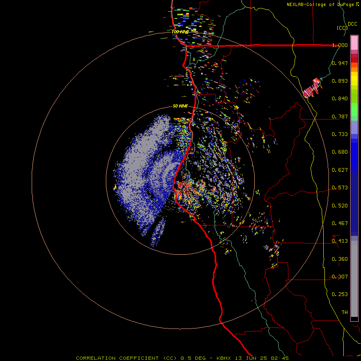Viewport: 361px width, 361px height.
Task: Click the 'DCC' legend label
Action: pyautogui.click(x=352, y=24)
